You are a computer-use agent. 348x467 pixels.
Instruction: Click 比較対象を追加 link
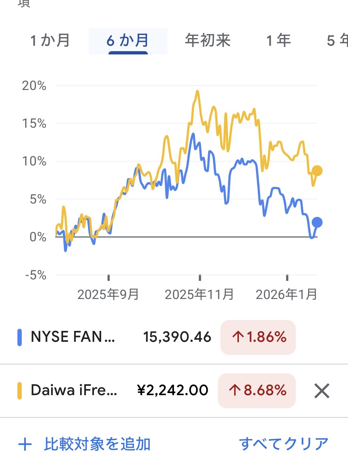point(97,444)
